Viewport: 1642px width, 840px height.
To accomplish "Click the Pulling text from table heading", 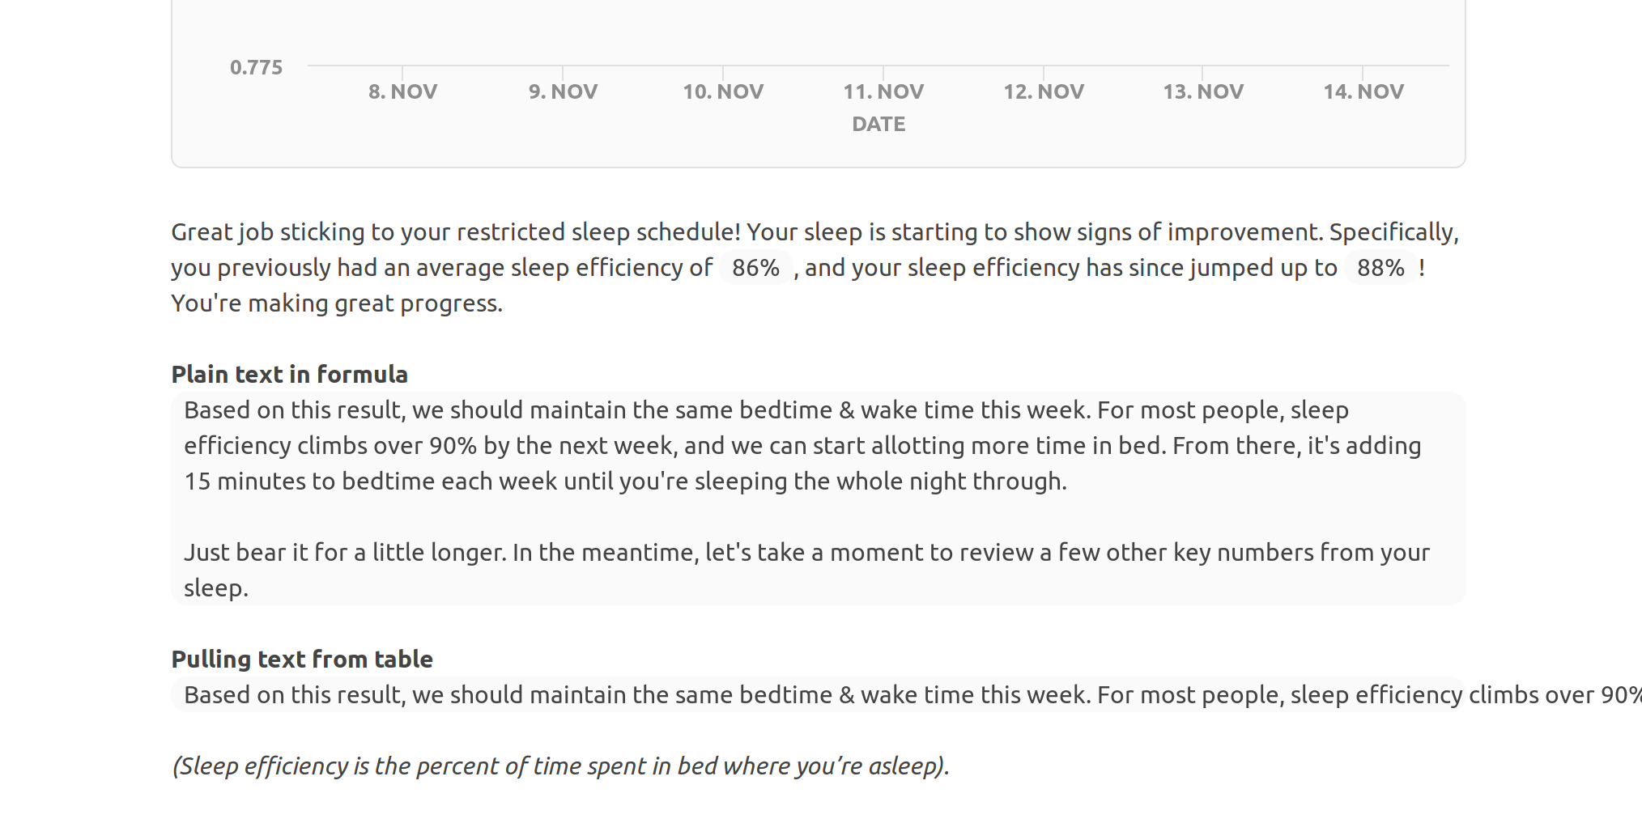I will point(302,659).
